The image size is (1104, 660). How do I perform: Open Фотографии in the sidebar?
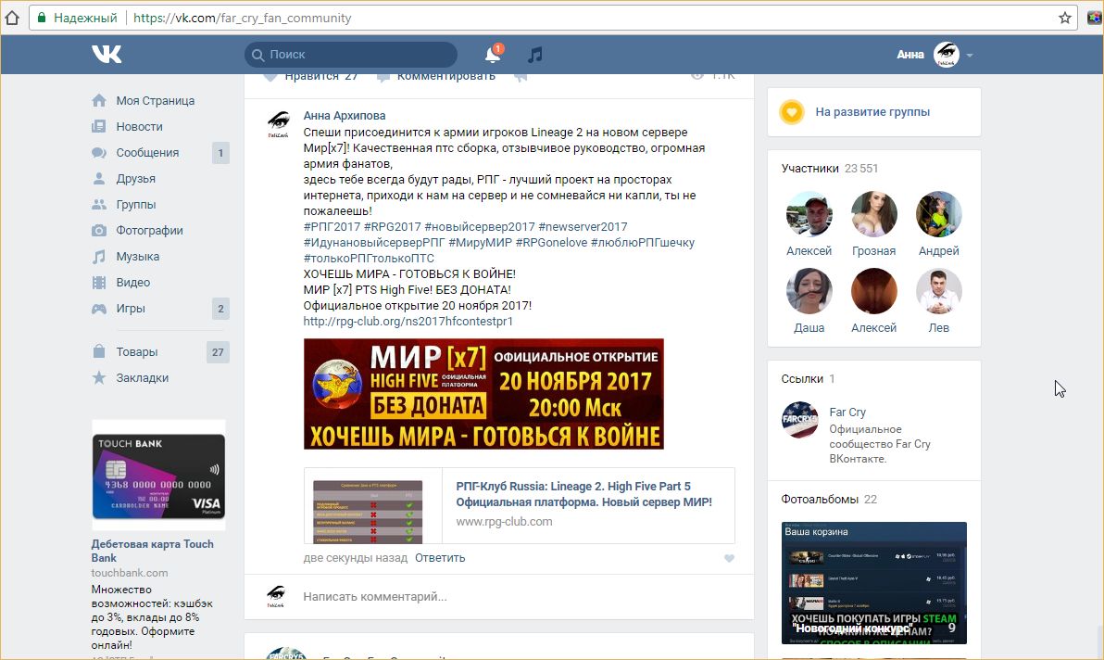pyautogui.click(x=149, y=231)
